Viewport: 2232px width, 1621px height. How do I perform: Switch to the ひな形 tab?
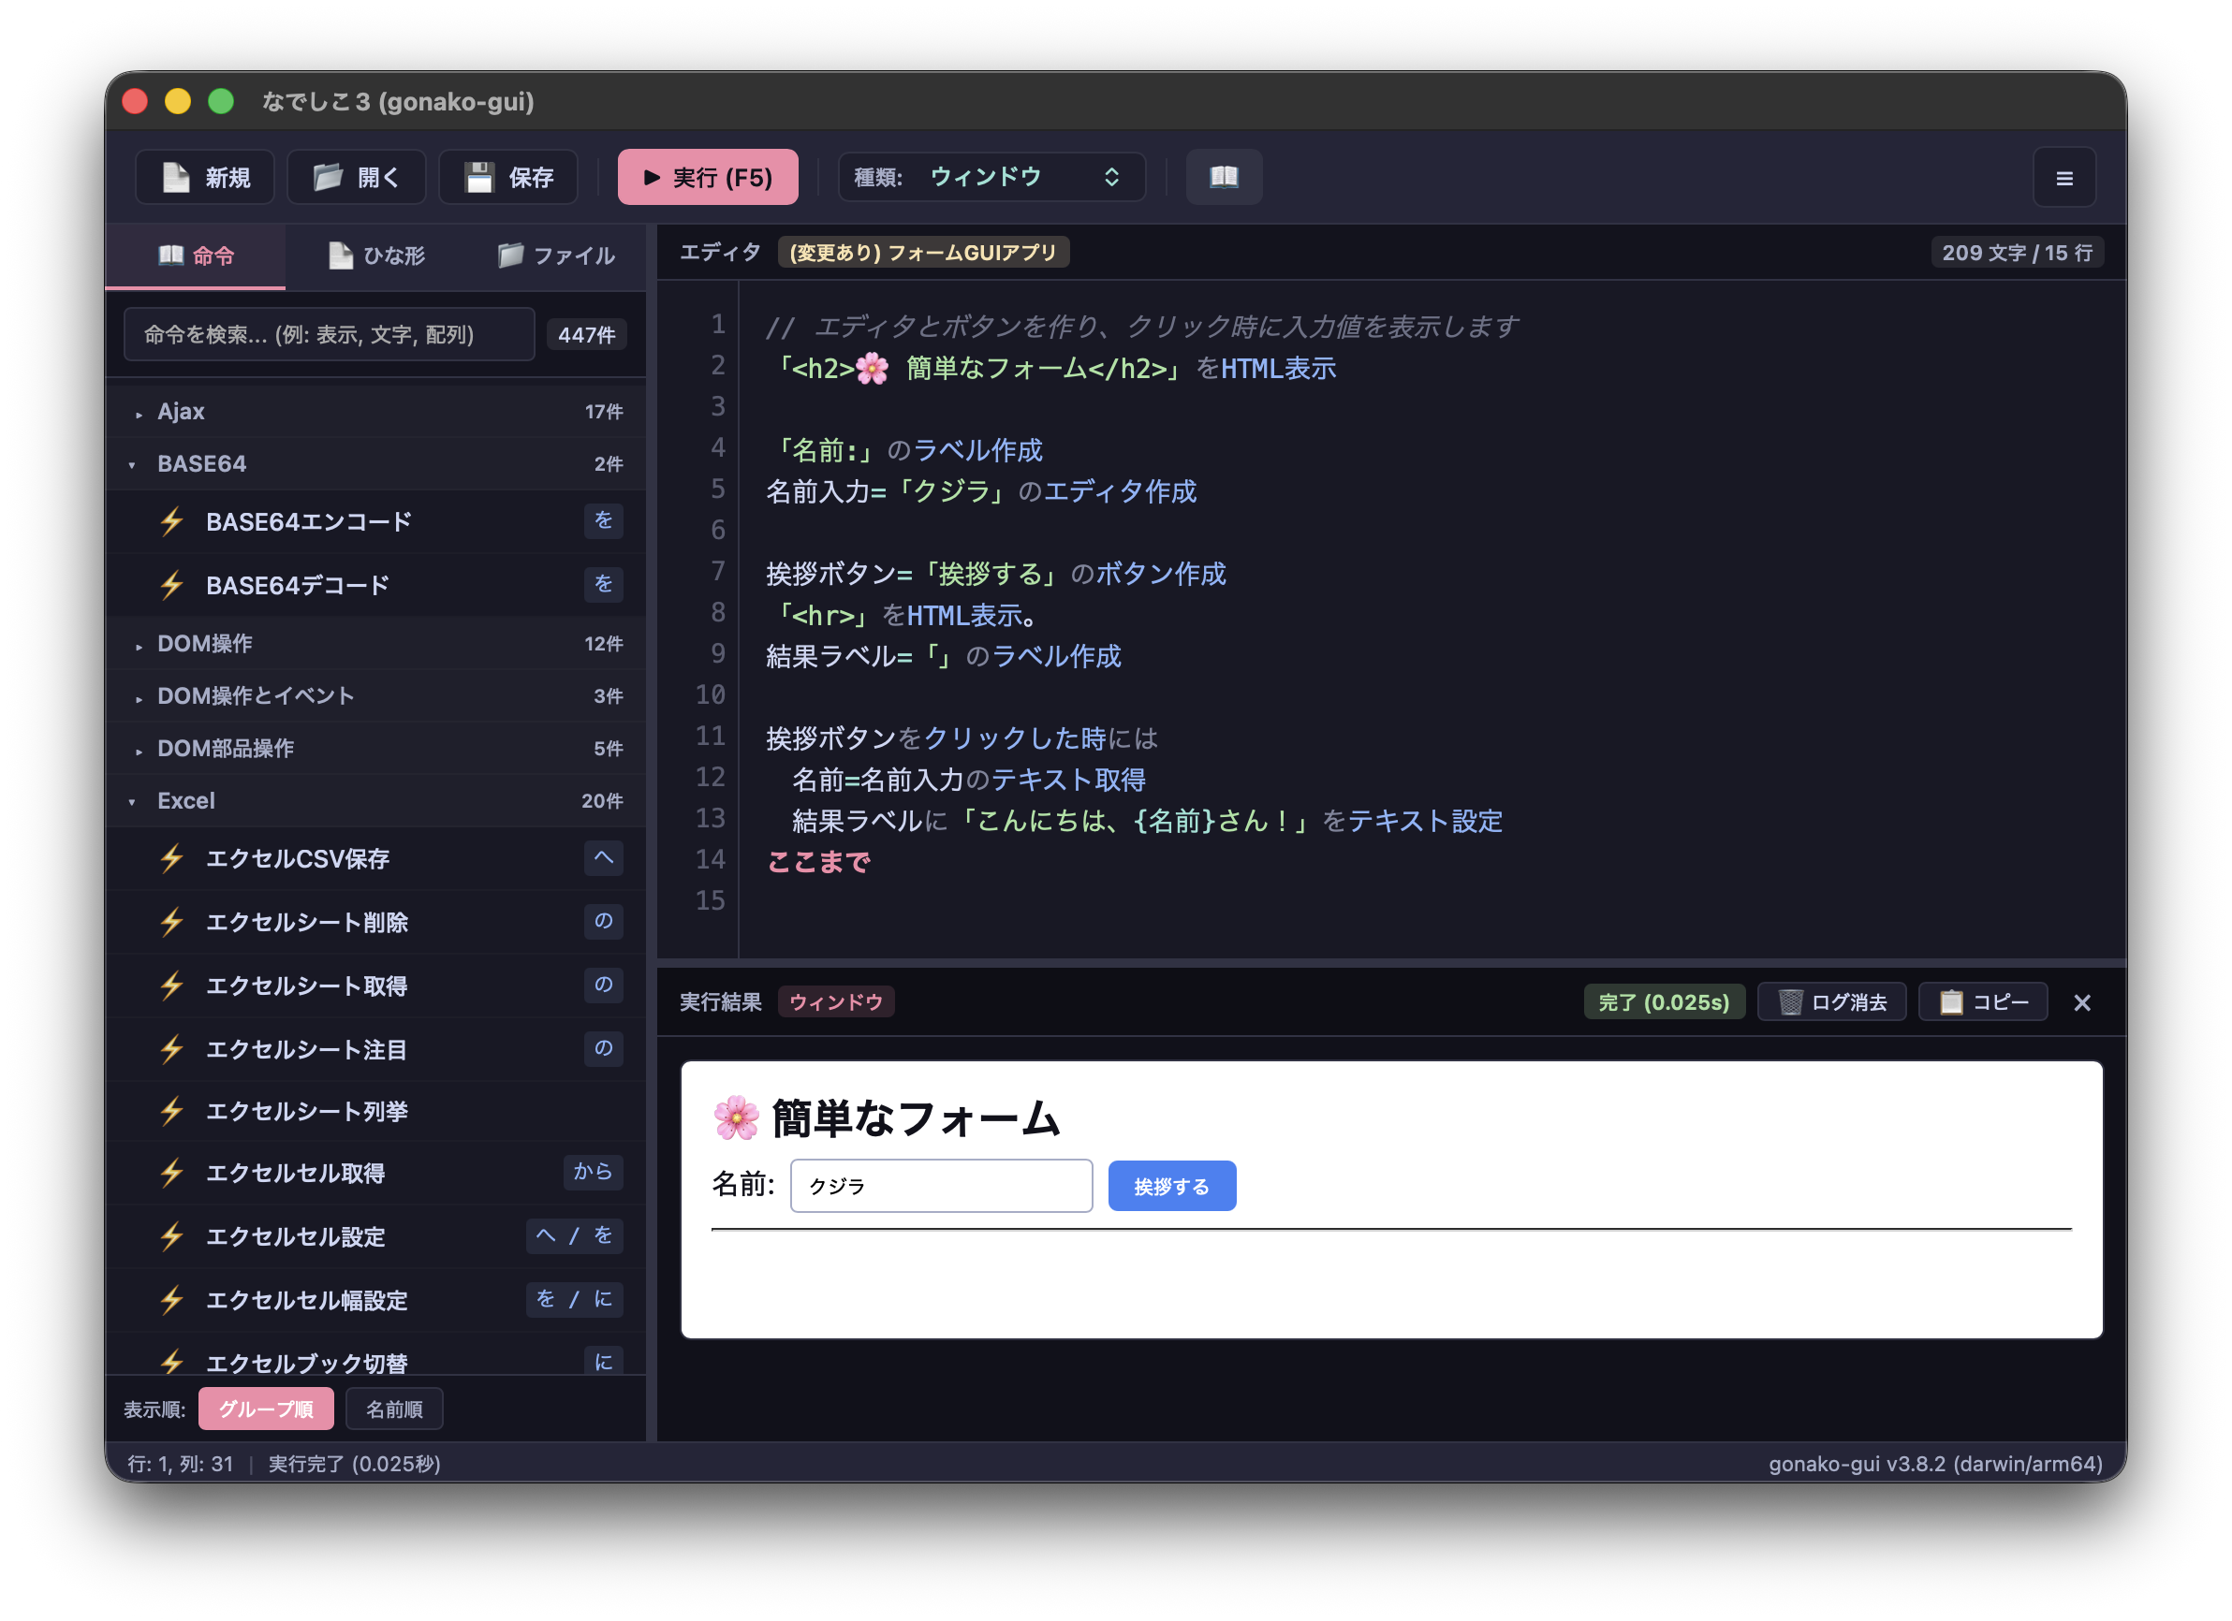376,256
